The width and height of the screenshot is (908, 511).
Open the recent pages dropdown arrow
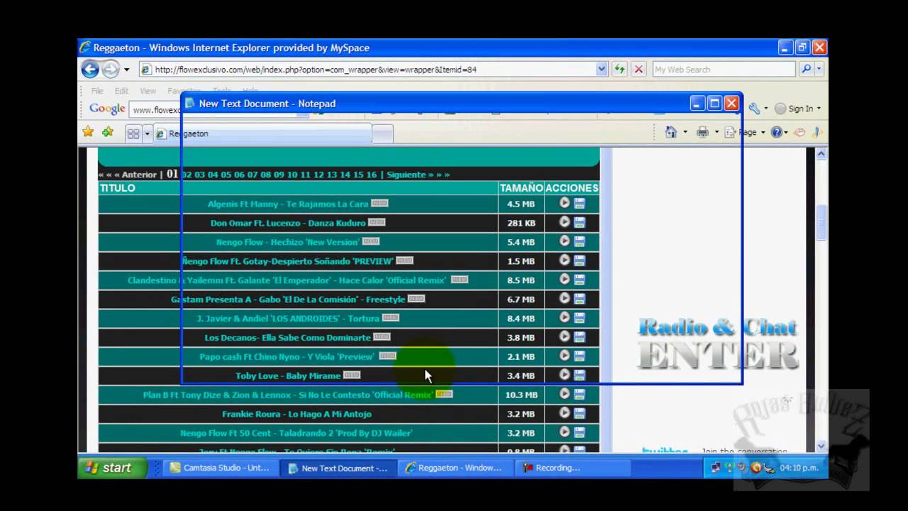point(127,70)
